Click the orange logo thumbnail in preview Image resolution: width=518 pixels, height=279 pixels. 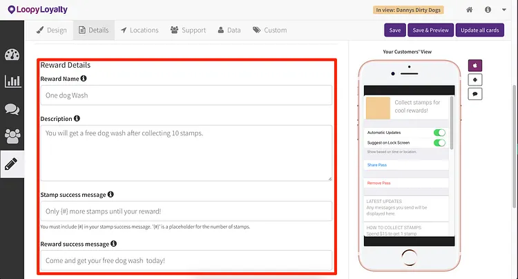pyautogui.click(x=378, y=108)
